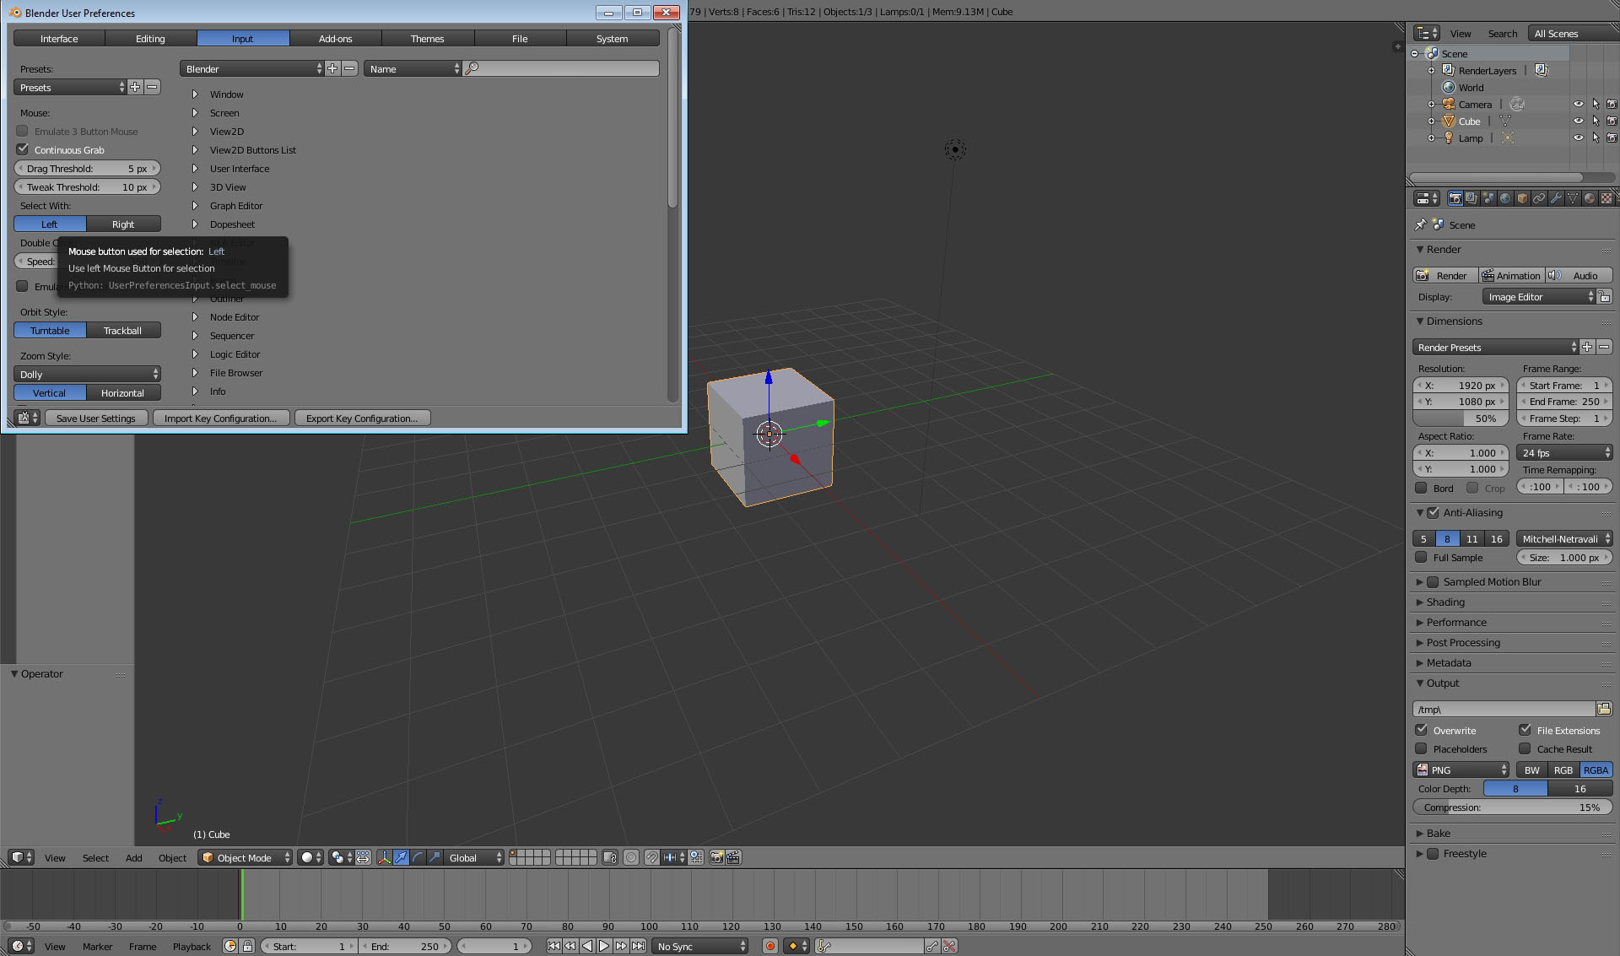Click the file browse icon beside output path
1620x956 pixels.
pos(1604,709)
